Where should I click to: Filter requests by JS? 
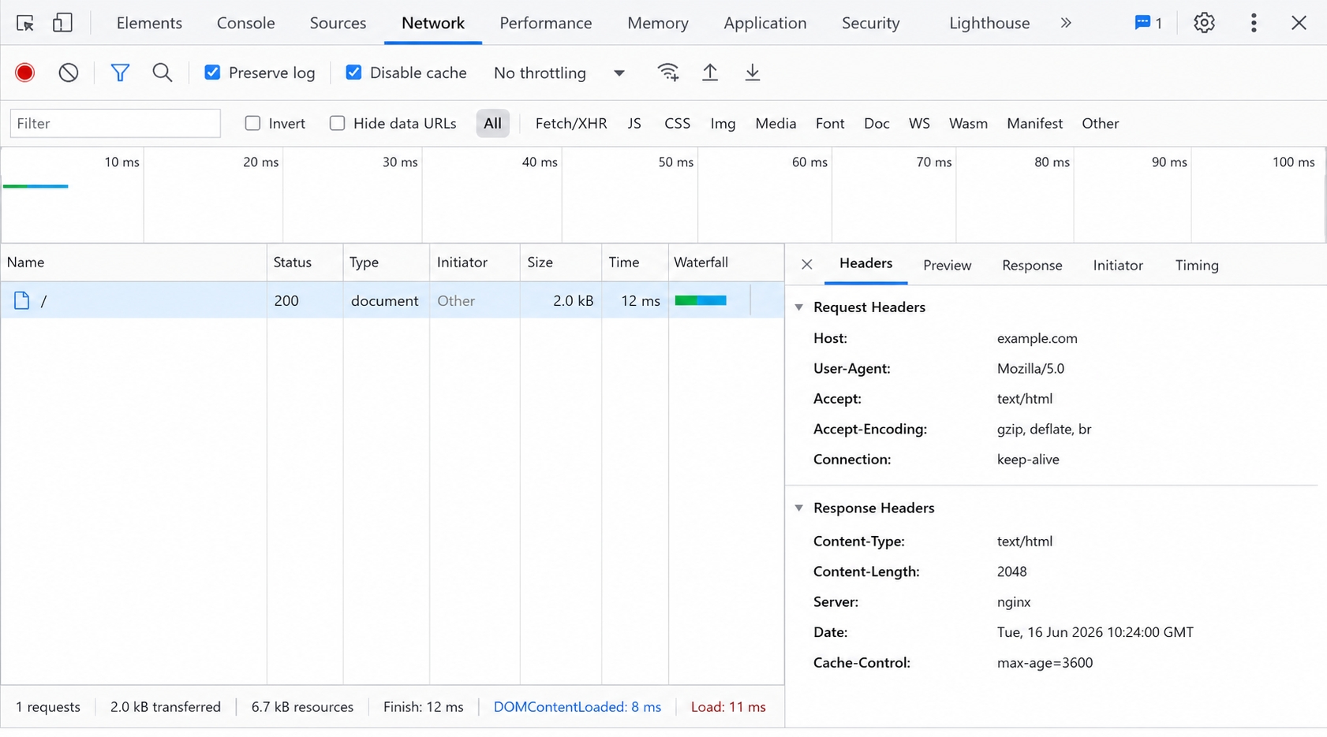pos(634,123)
